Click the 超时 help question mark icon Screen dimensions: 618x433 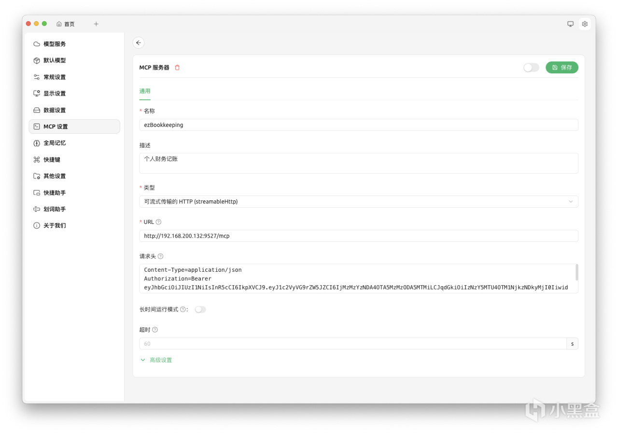pyautogui.click(x=155, y=330)
